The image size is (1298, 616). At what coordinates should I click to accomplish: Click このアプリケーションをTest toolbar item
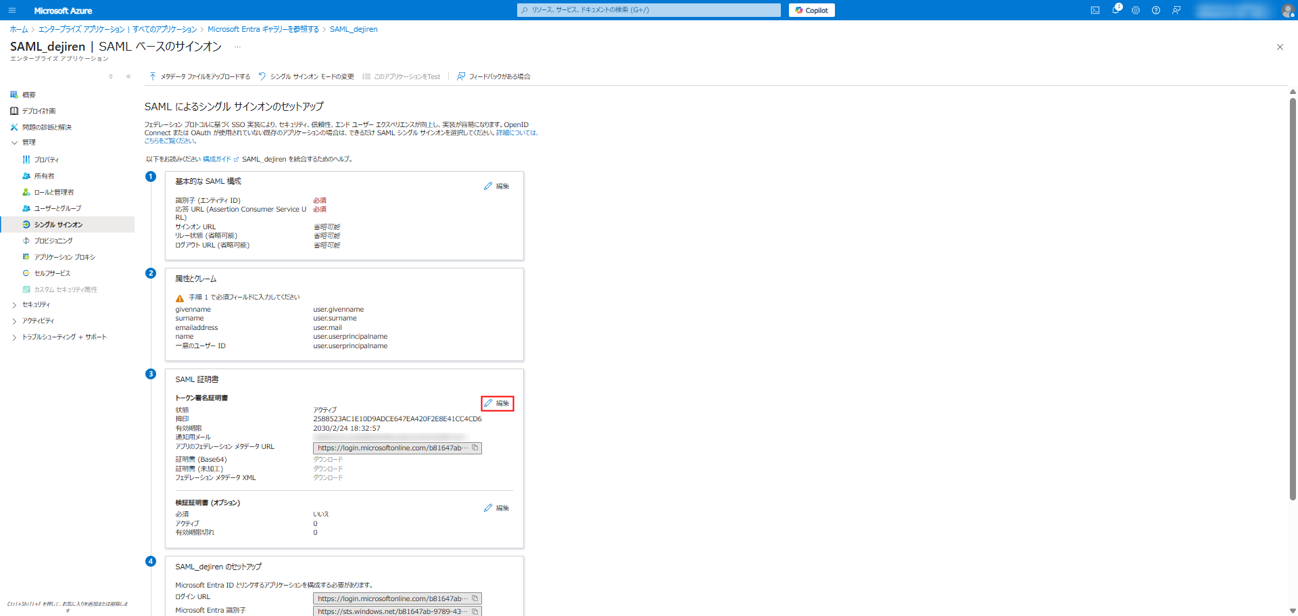coord(402,76)
